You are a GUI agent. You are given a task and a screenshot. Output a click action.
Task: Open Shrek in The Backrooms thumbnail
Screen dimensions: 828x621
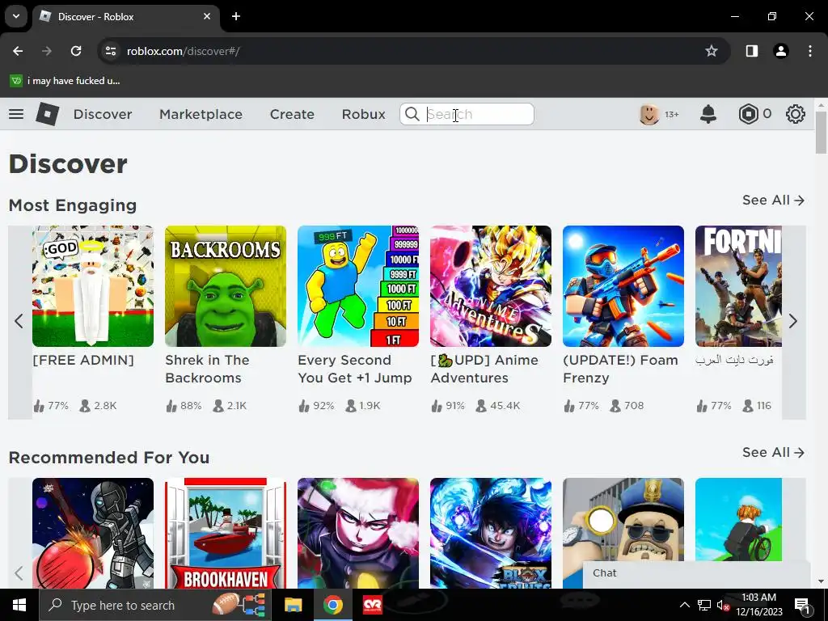click(x=226, y=286)
